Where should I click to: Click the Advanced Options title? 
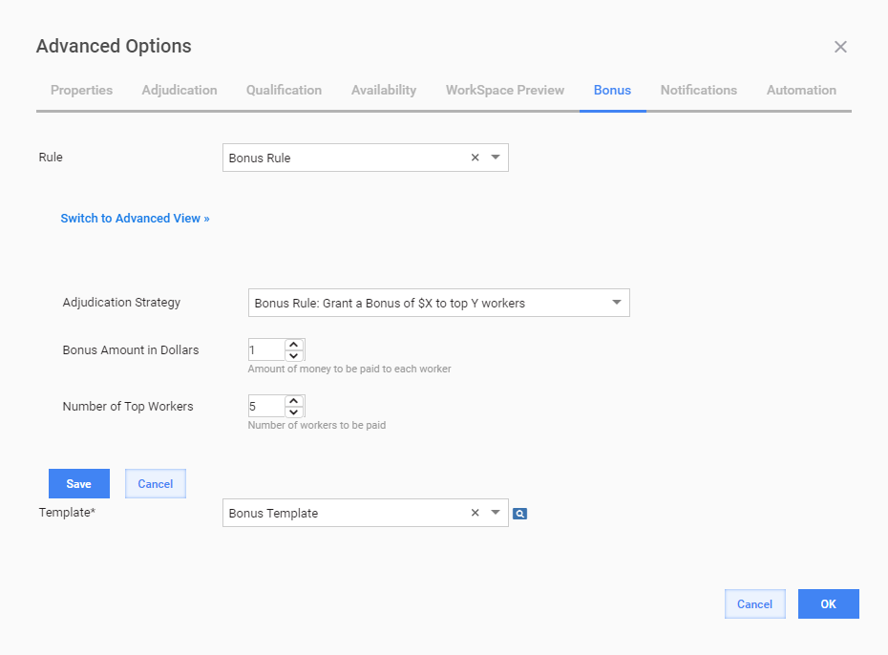114,47
